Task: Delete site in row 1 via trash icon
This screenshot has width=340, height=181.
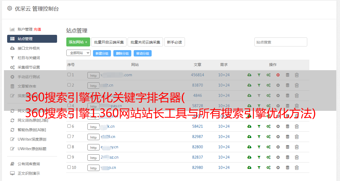Action: click(297, 75)
